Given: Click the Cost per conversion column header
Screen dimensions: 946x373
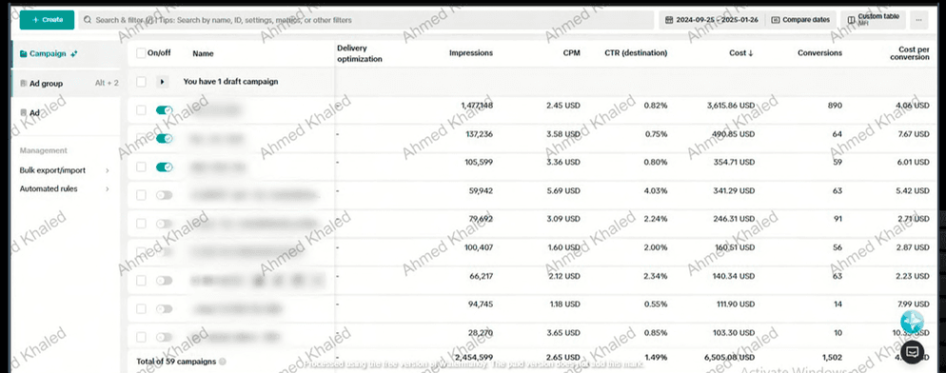Looking at the screenshot, I should pos(910,53).
